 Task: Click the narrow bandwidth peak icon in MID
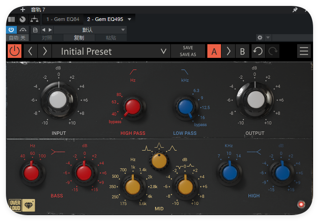pyautogui.click(x=146, y=149)
